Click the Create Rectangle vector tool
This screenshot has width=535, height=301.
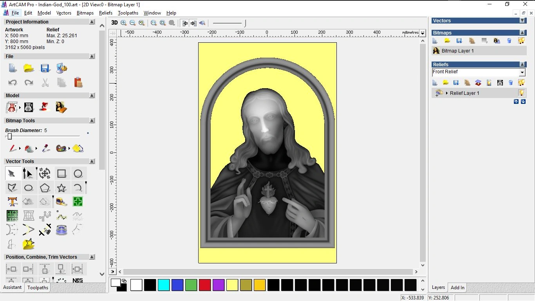(61, 174)
